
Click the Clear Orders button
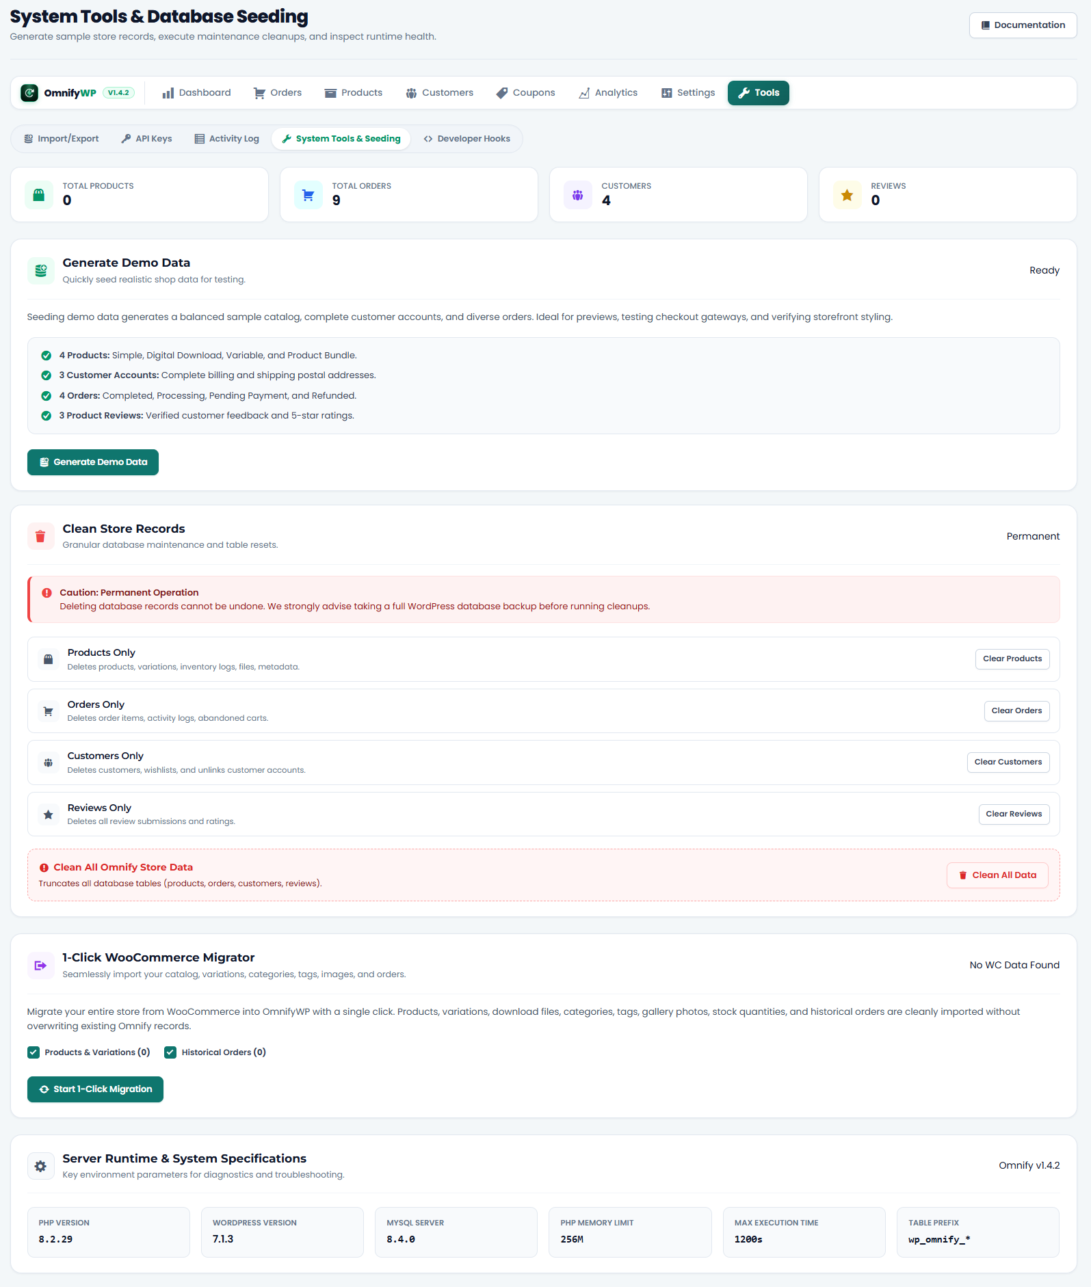point(1016,711)
